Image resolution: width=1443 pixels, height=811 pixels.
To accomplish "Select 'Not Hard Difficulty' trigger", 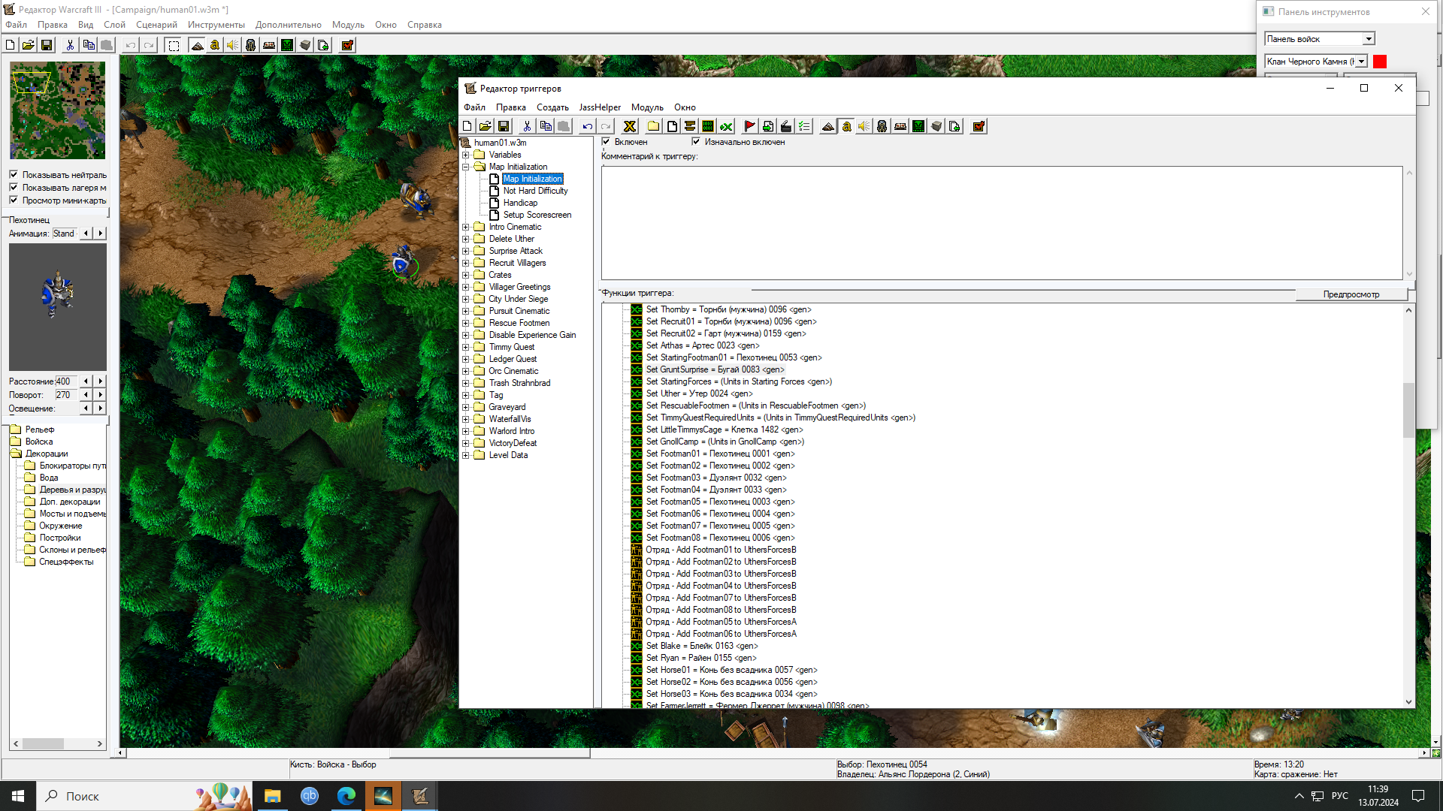I will (x=535, y=191).
